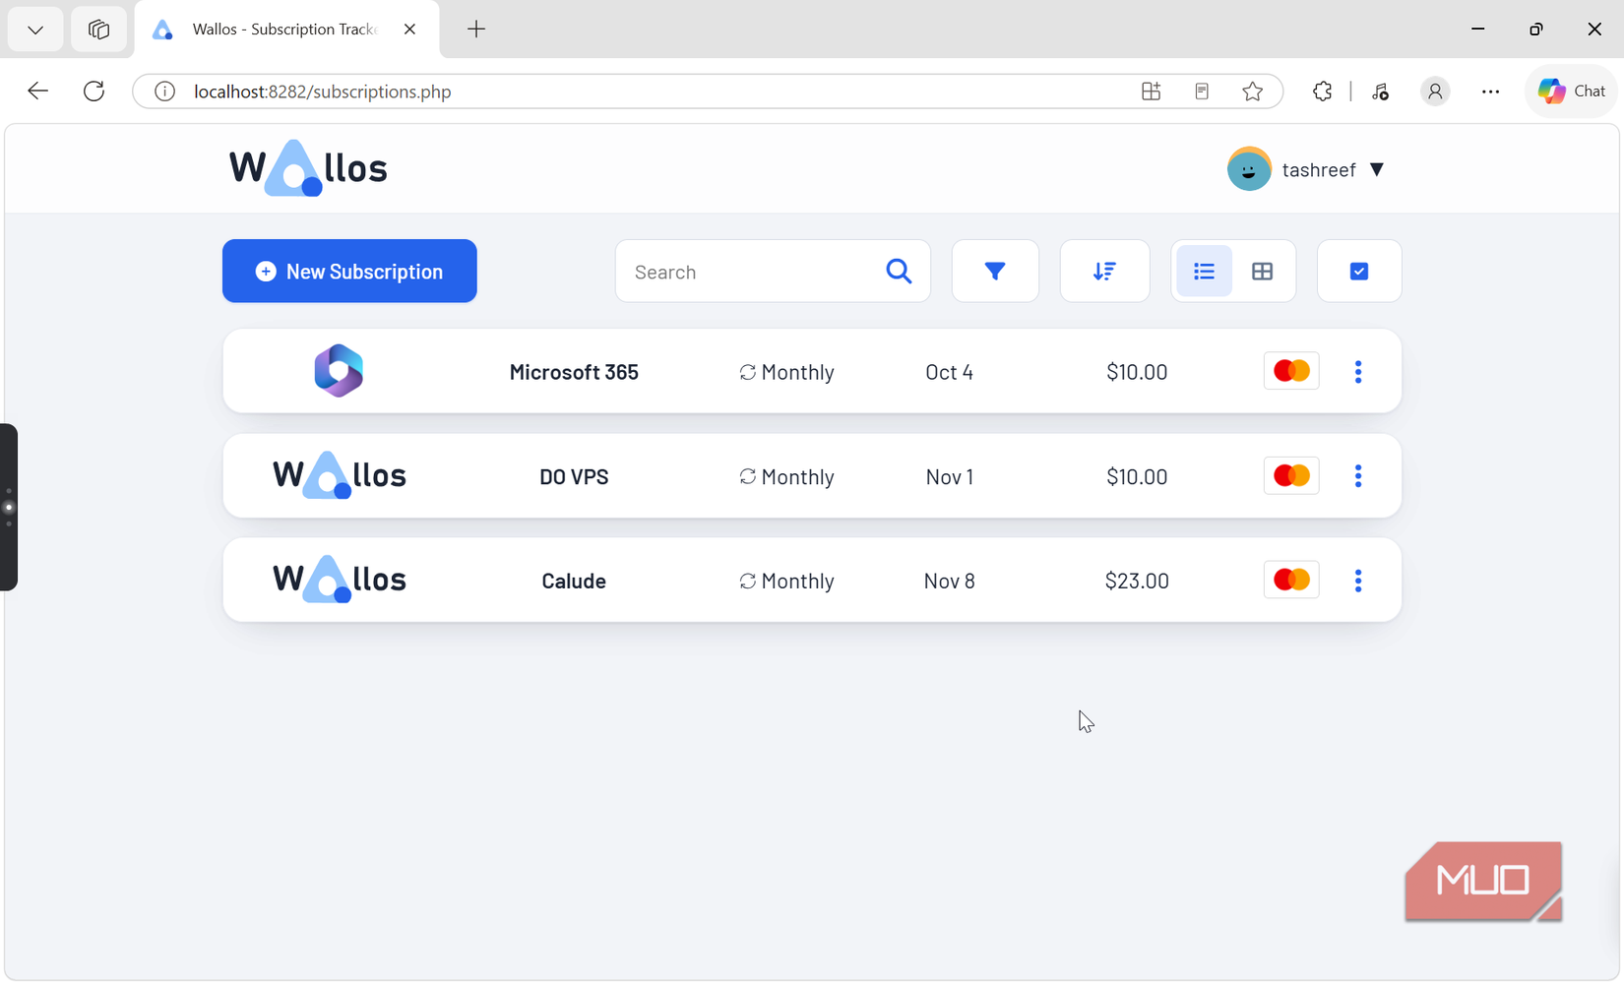Click the Nov 8 payment date

point(949,581)
